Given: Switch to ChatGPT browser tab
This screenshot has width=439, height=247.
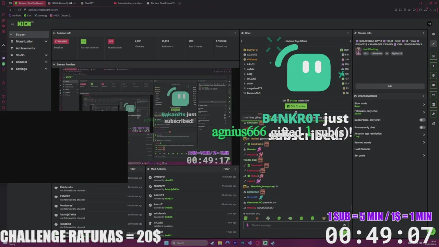Looking at the screenshot, I should tap(89, 3).
